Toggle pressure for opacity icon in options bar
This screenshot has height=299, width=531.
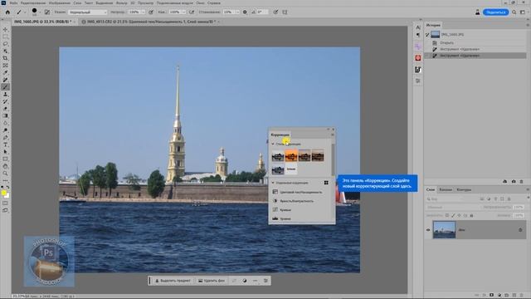click(x=151, y=12)
